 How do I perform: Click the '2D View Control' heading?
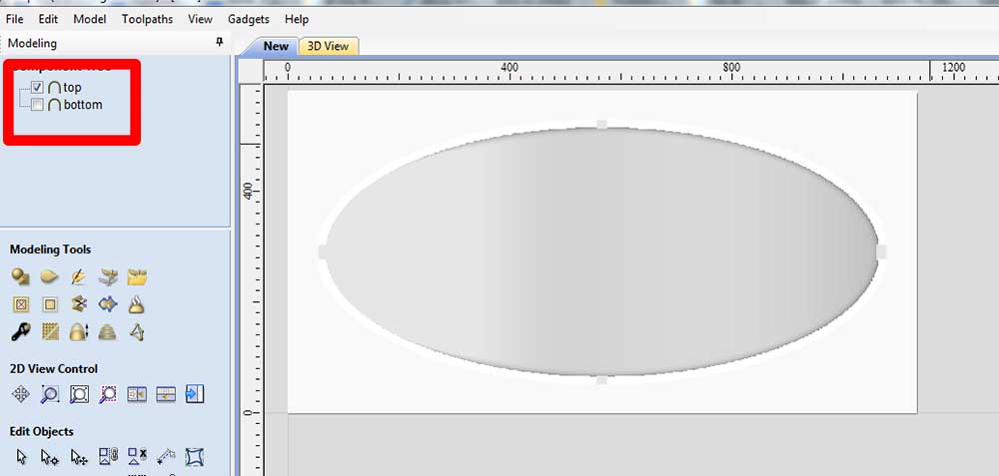click(x=54, y=369)
